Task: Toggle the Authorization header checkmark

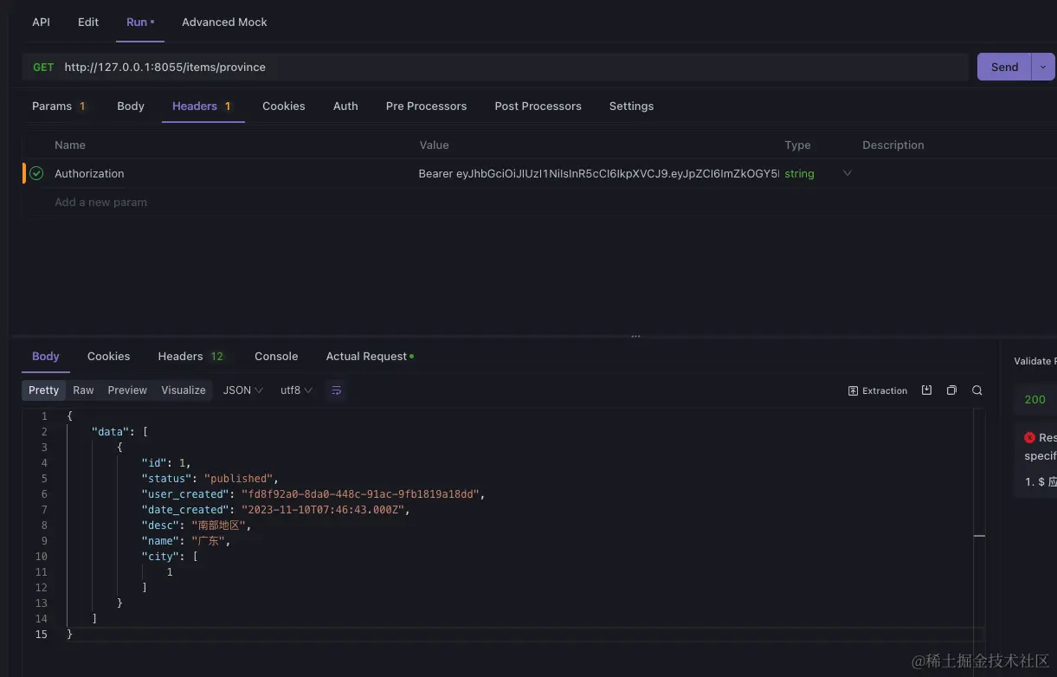Action: pos(35,173)
